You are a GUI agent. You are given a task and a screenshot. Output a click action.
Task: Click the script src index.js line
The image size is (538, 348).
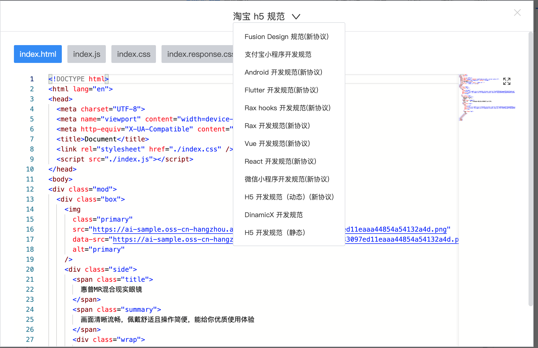(125, 159)
